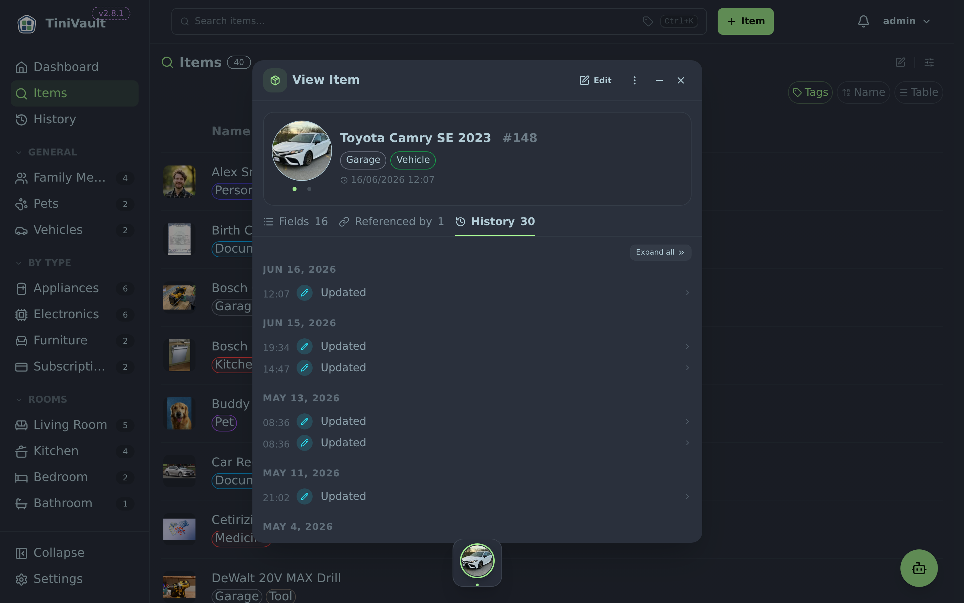This screenshot has height=603, width=964.
Task: Switch to the Referenced by tab
Action: pyautogui.click(x=391, y=222)
